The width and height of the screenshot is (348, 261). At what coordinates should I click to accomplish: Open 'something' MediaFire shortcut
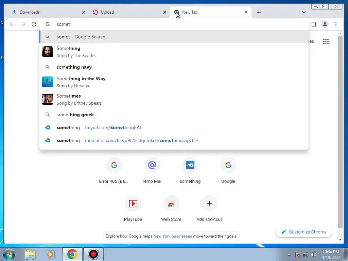190,171
